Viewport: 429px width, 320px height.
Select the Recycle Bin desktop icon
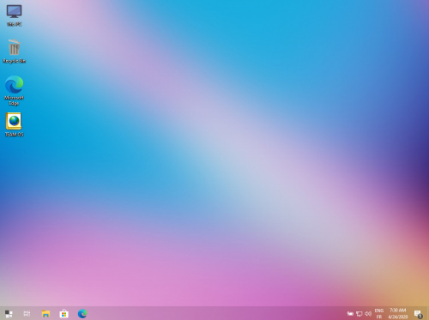coord(14,51)
